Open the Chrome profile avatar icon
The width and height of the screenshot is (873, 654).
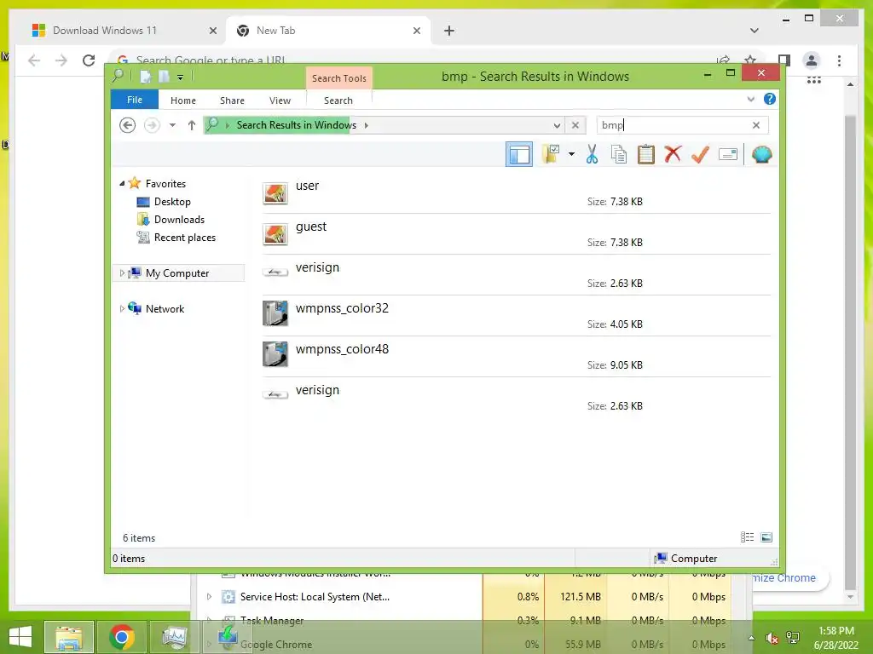click(x=812, y=60)
